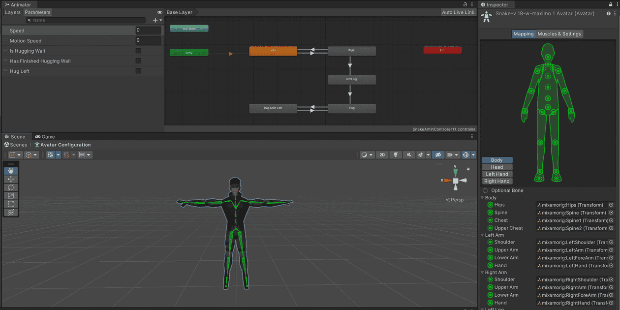Check the Hug Left parameter checkbox
This screenshot has height=310, width=620.
(x=138, y=71)
